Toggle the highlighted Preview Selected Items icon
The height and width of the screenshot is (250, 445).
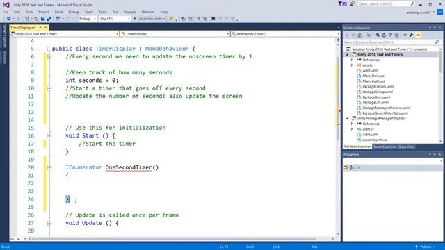pos(418,35)
